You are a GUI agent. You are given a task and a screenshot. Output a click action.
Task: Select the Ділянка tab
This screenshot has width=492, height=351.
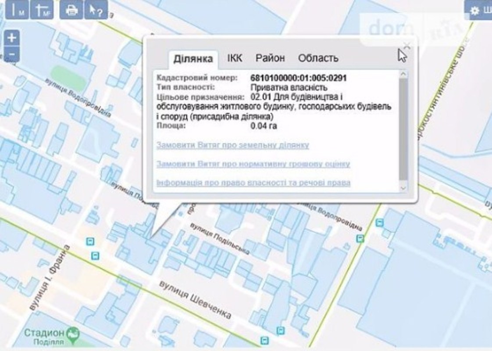[193, 58]
